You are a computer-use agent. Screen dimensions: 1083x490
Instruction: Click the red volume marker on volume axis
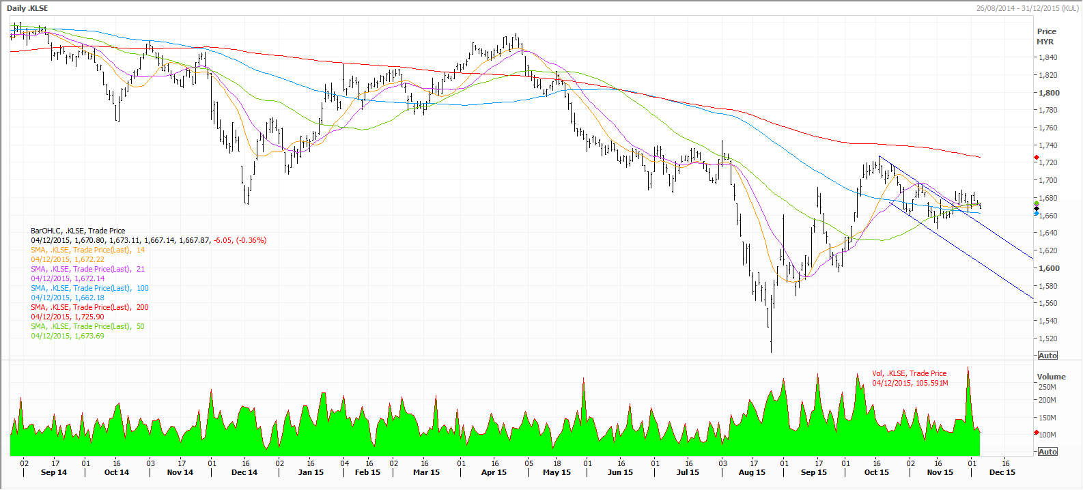[x=1037, y=433]
